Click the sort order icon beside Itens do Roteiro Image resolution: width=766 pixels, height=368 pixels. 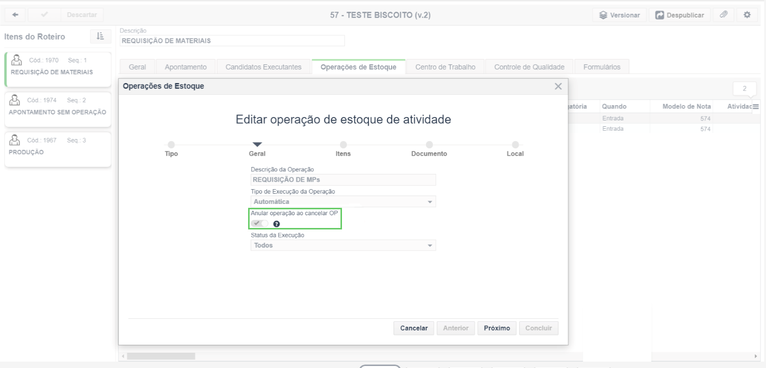100,36
